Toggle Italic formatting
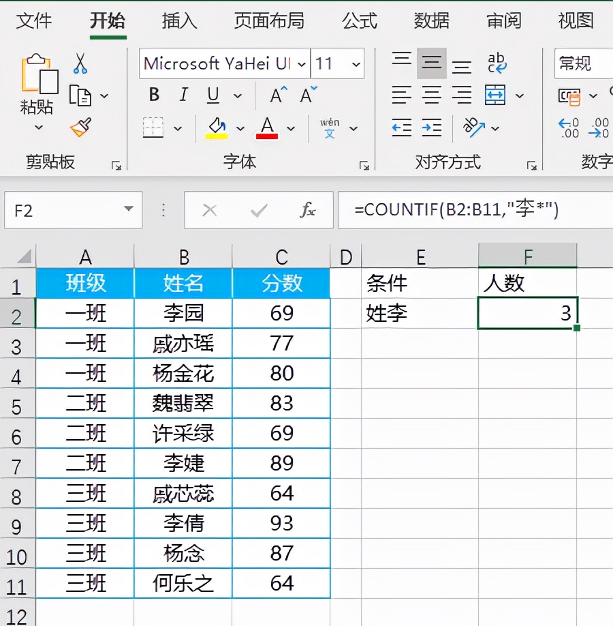This screenshot has width=613, height=626. [x=183, y=95]
